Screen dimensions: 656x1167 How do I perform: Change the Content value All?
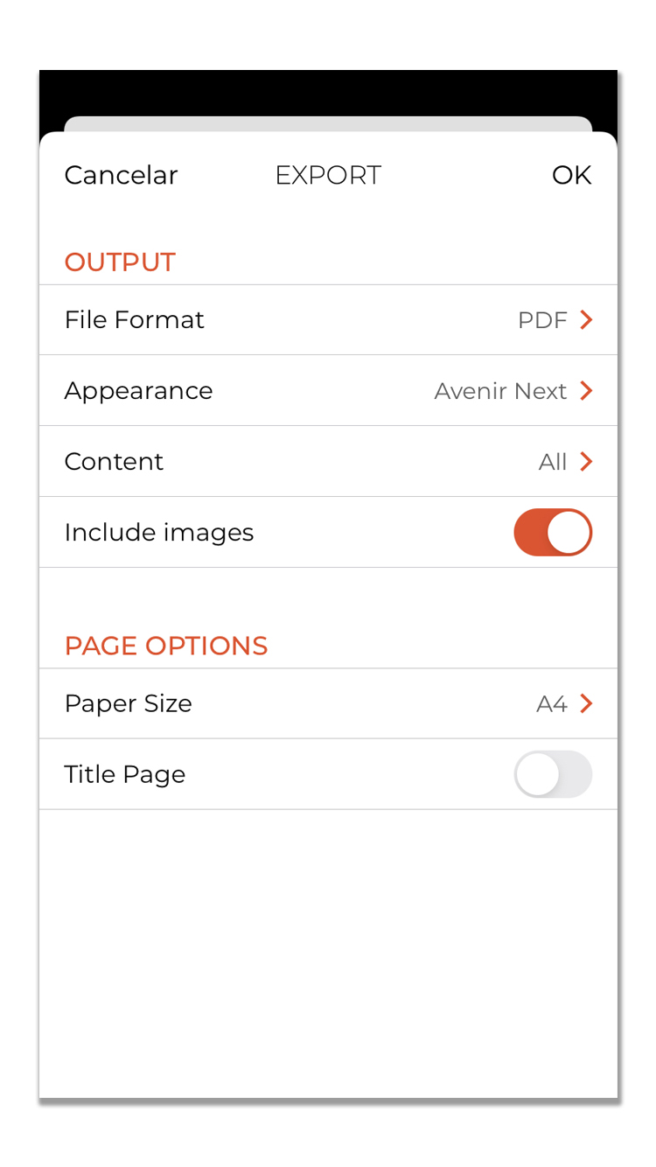click(553, 462)
